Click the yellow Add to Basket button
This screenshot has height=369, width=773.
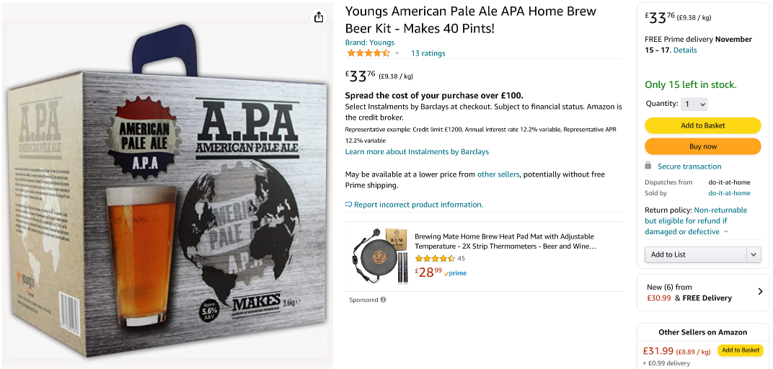pyautogui.click(x=702, y=125)
